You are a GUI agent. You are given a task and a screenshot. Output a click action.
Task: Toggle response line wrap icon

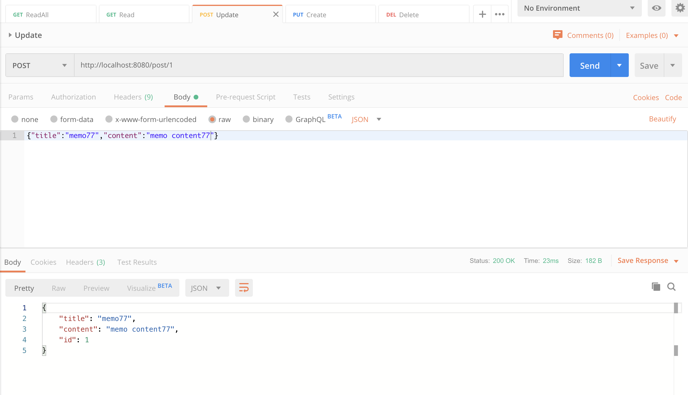(244, 288)
